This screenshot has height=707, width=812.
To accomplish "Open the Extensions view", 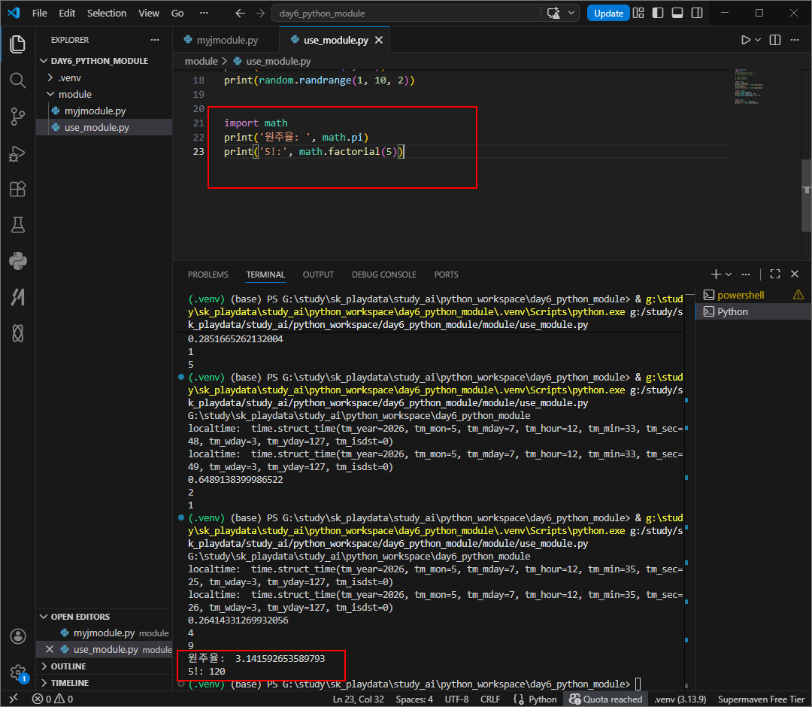I will coord(17,189).
